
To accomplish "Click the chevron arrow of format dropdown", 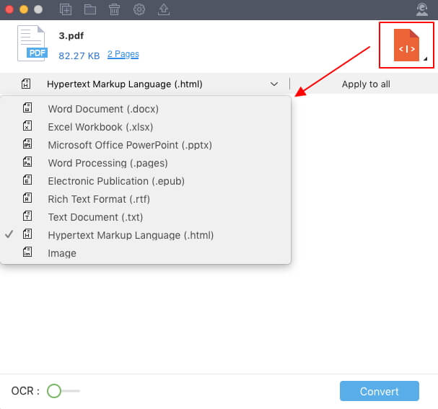I will [274, 84].
